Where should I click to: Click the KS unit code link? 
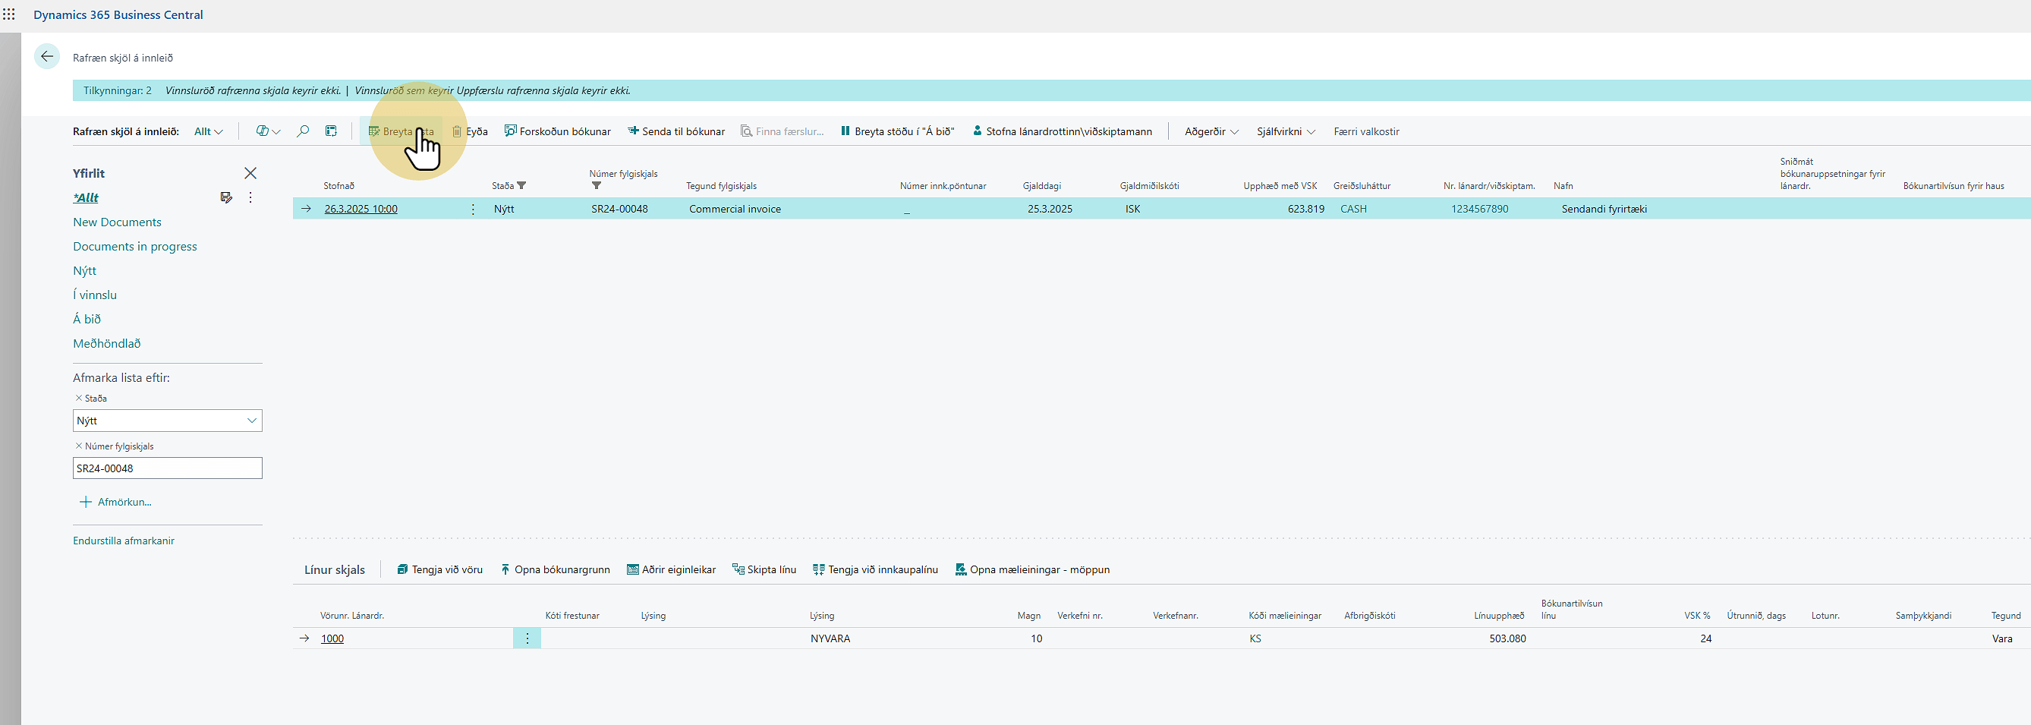1255,639
